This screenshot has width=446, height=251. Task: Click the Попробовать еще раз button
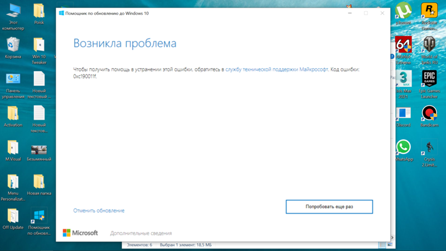[x=329, y=206]
